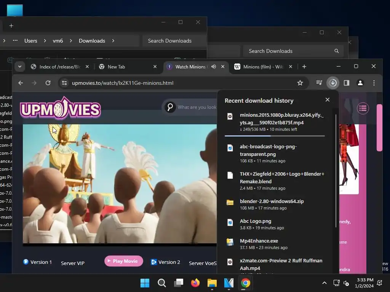This screenshot has width=390, height=292.
Task: Click the Mp4Enhance.exe file icon
Action: tap(230, 242)
